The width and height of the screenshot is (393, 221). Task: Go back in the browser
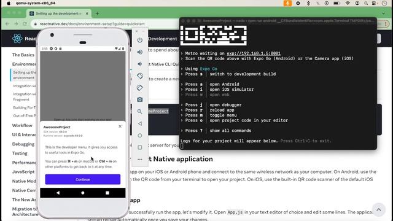coord(7,24)
